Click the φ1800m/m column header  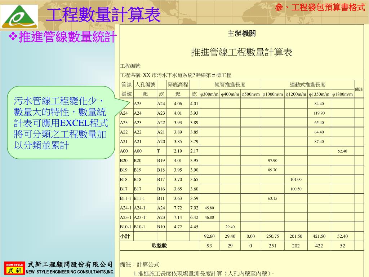click(342, 94)
